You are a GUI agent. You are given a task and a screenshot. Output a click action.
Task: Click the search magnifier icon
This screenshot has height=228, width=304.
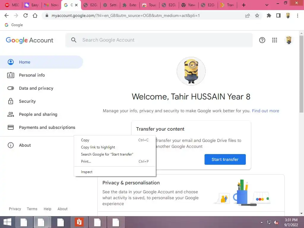[74, 40]
